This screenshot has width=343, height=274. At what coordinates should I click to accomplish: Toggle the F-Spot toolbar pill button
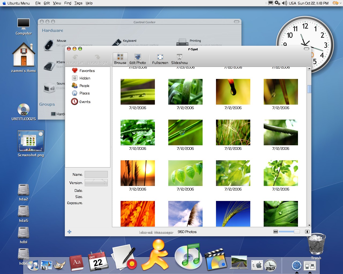click(307, 49)
